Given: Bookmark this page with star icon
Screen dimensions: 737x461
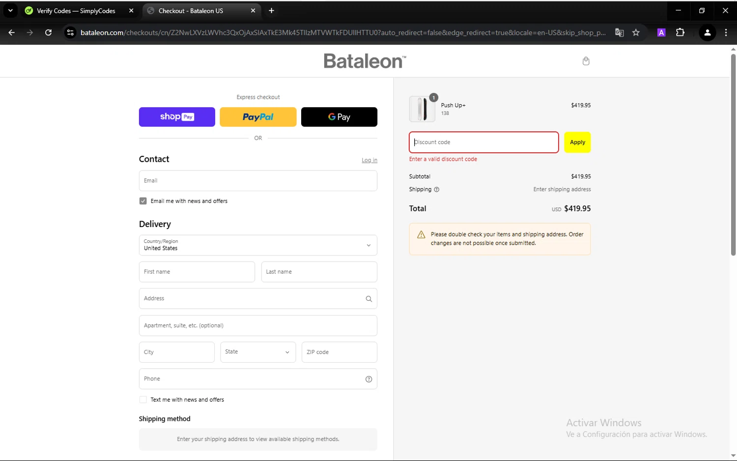Looking at the screenshot, I should click(x=636, y=32).
